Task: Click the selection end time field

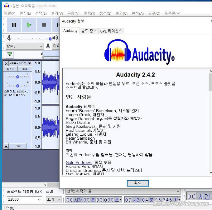Action: tap(151, 200)
